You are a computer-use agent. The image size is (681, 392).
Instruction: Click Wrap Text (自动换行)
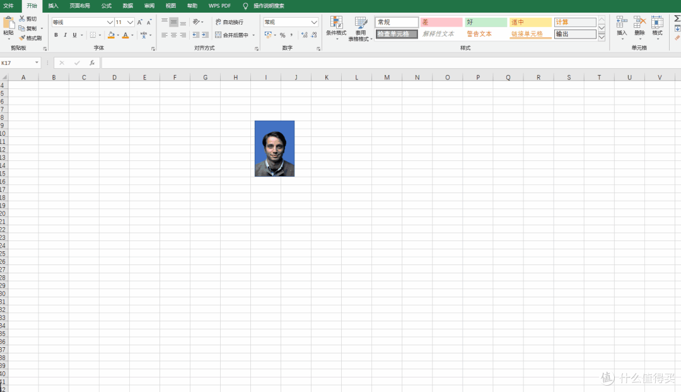pos(230,22)
